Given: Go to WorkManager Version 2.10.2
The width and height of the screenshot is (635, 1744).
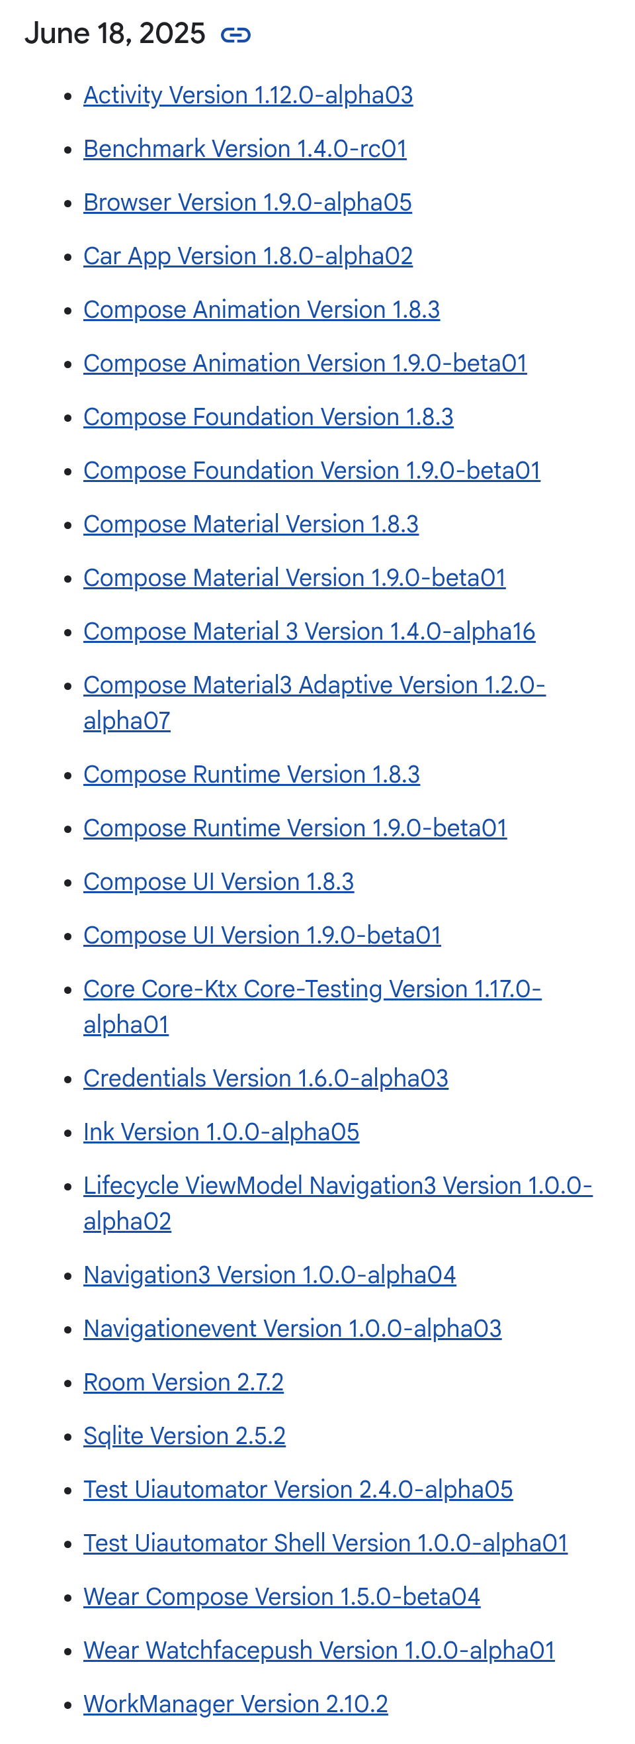Looking at the screenshot, I should point(235,1704).
